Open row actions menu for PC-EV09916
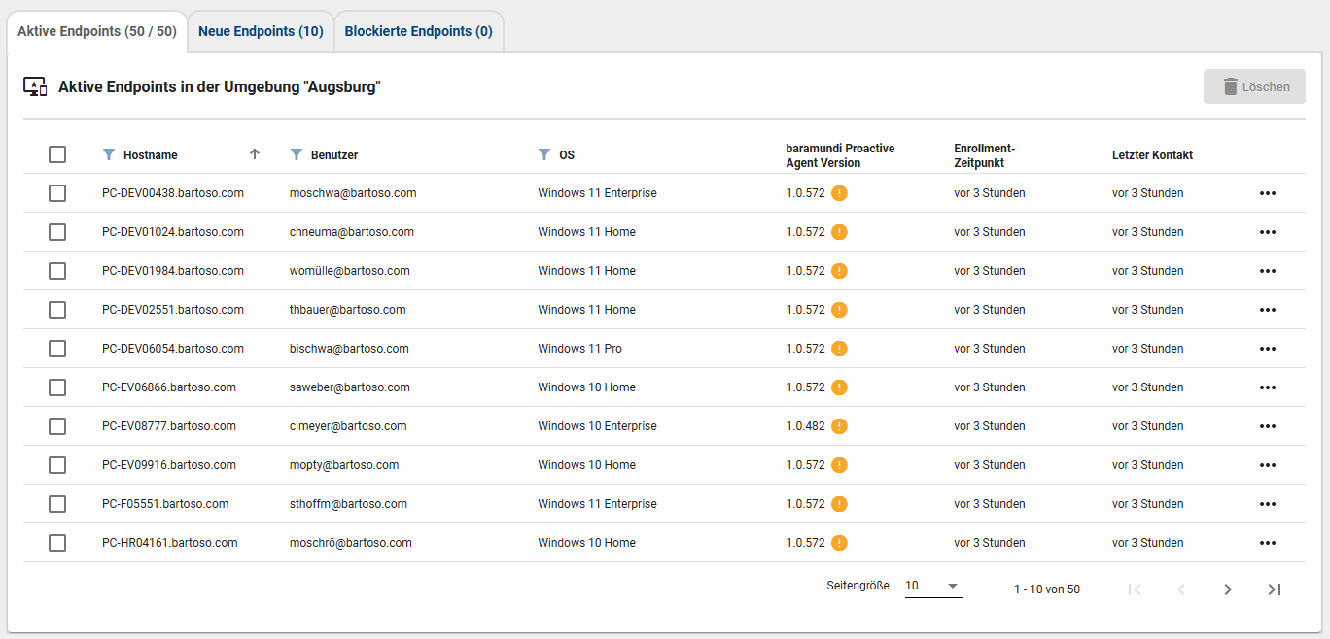The width and height of the screenshot is (1330, 639). point(1267,465)
